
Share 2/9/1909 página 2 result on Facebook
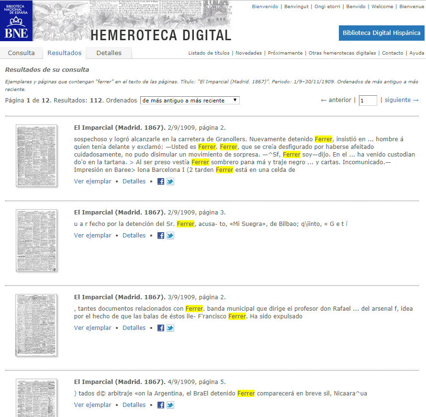pyautogui.click(x=160, y=181)
